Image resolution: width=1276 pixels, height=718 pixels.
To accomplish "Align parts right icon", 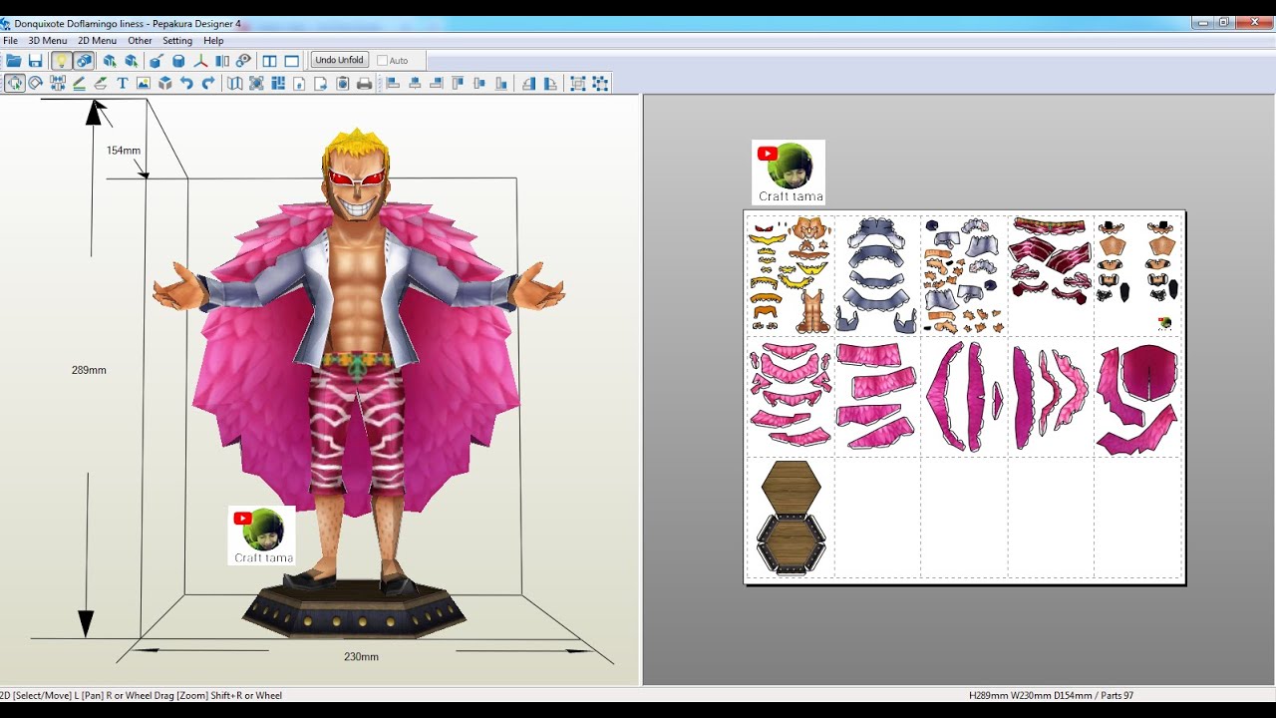I will [x=436, y=84].
